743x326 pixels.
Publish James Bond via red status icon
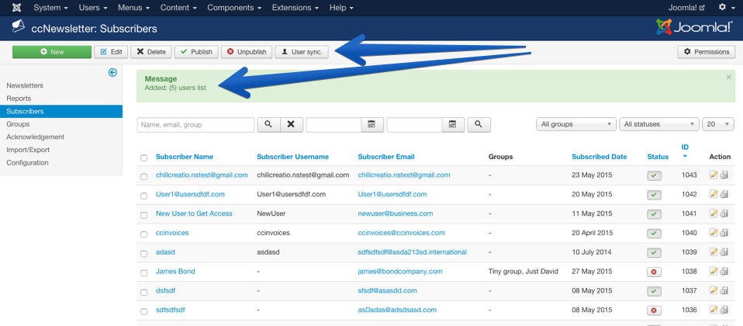point(654,272)
